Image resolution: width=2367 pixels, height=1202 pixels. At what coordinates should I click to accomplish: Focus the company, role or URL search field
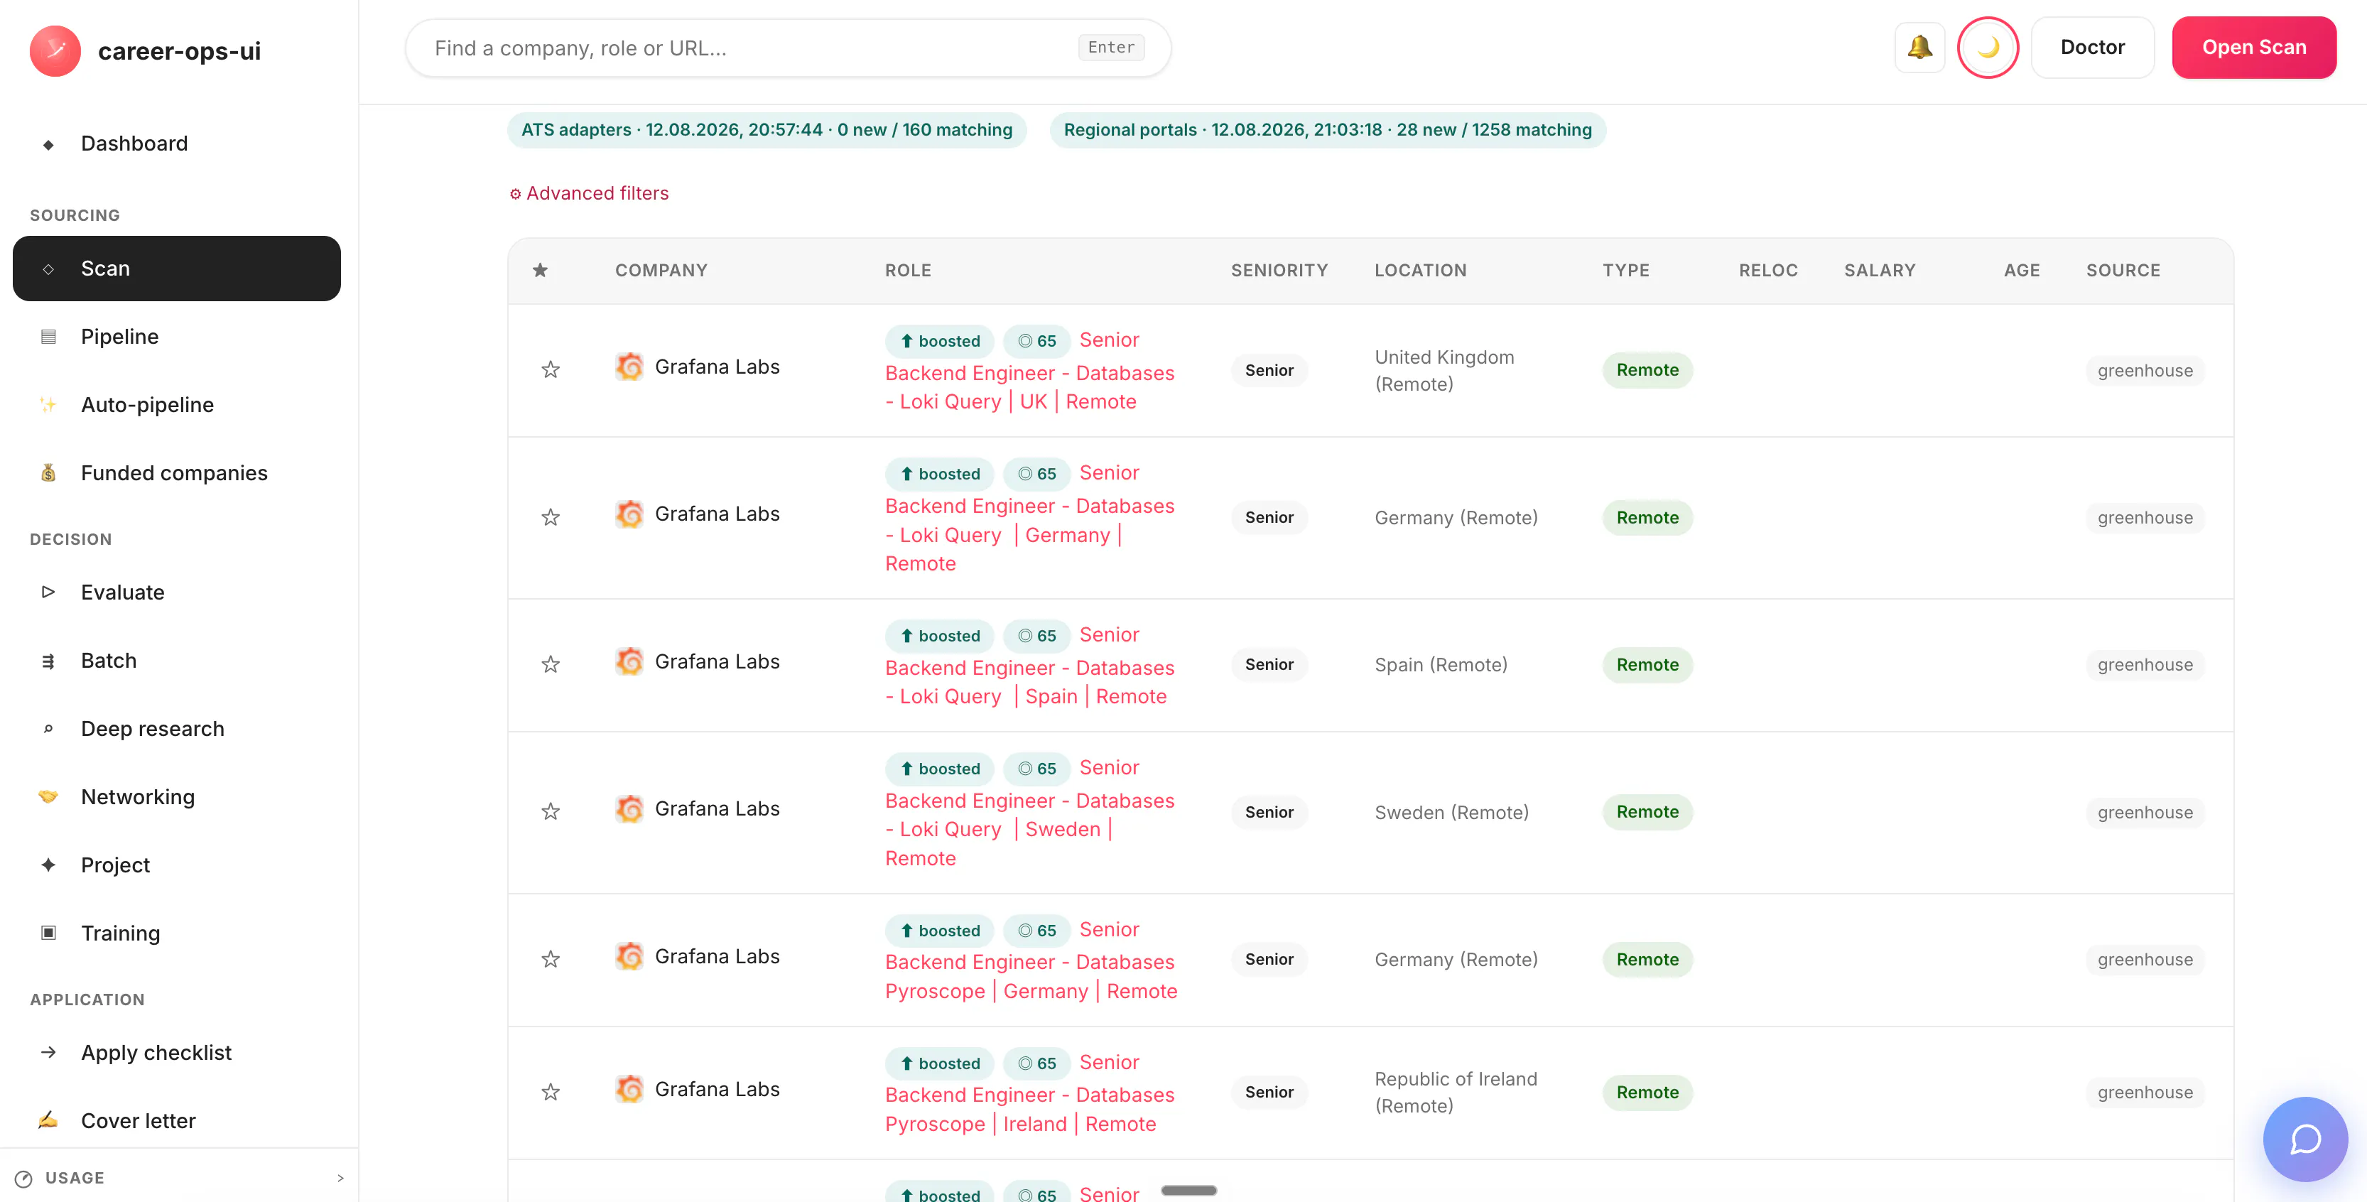(788, 48)
